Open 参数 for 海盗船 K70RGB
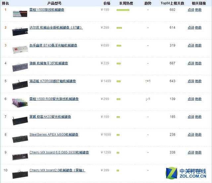The image size is (212, 183). [198, 81]
